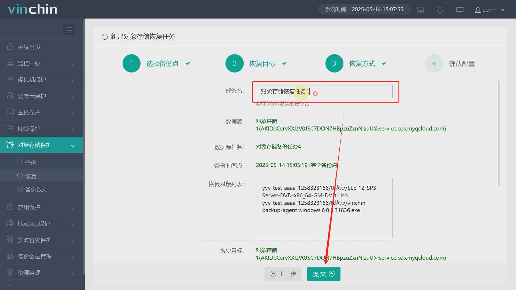Click the restore icon next to 恢复 submenu
Screen dimensions: 516x290
tap(20, 176)
